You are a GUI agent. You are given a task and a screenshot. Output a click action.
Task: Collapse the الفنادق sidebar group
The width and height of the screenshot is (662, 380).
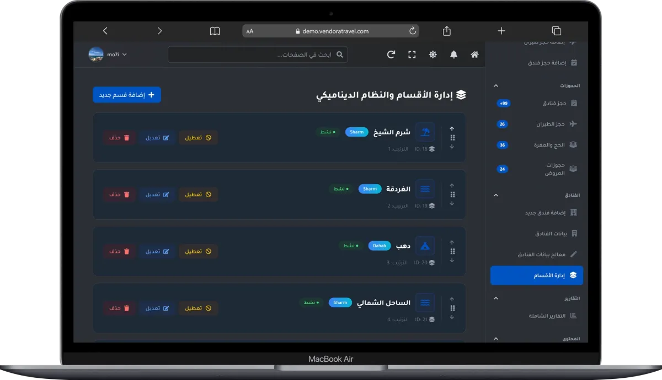[x=495, y=195]
